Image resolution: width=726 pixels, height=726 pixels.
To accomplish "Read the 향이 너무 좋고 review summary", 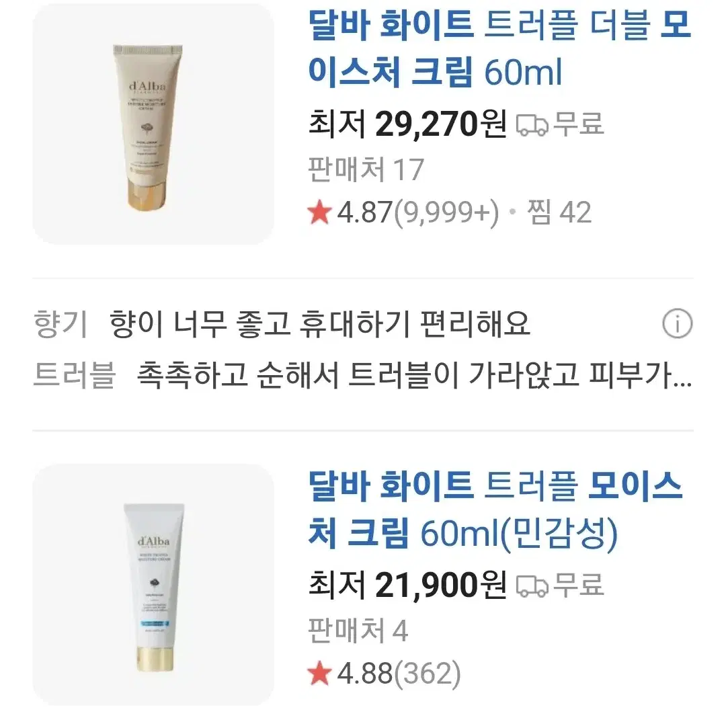I will coord(319,323).
